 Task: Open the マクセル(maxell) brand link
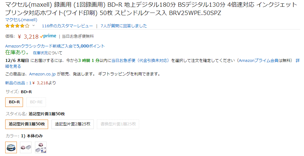21,20
